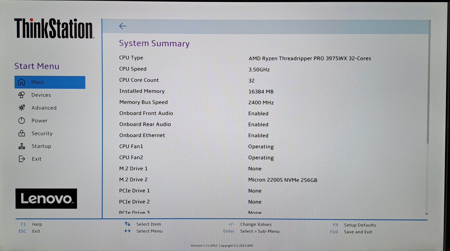Click Operating value for CPU Fan2
450x251 pixels.
click(261, 158)
